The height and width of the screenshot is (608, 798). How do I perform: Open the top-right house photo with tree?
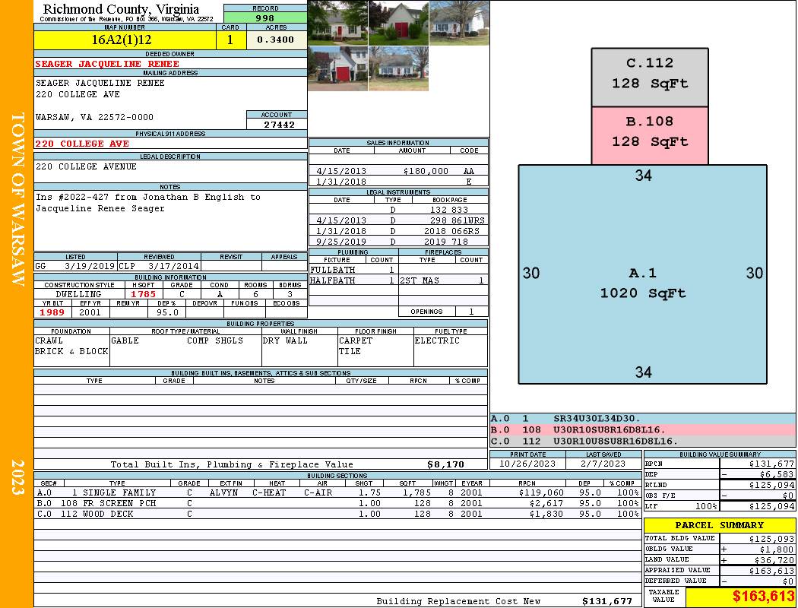(459, 23)
